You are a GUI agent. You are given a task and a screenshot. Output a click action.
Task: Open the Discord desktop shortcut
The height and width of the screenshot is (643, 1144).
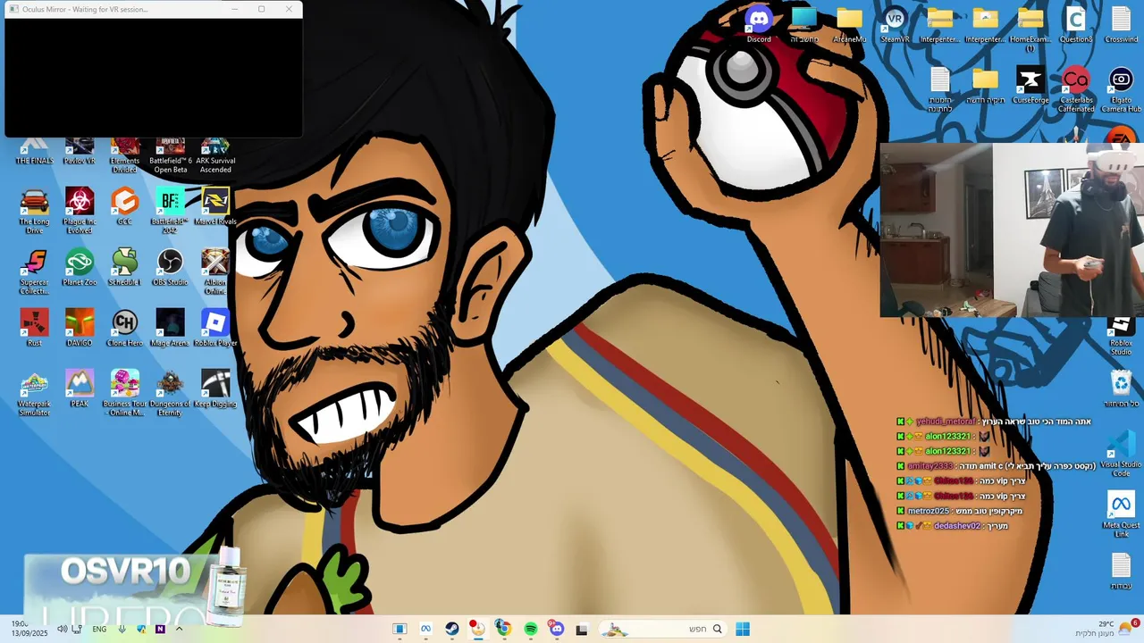(759, 24)
